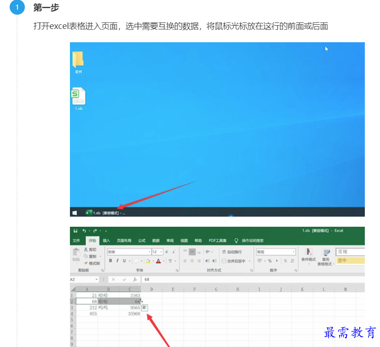Click the middle vertical align icon

coord(192,252)
